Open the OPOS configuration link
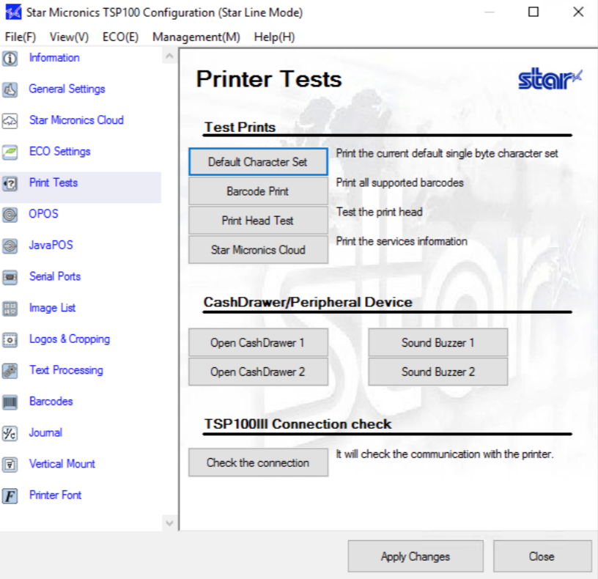 tap(43, 213)
